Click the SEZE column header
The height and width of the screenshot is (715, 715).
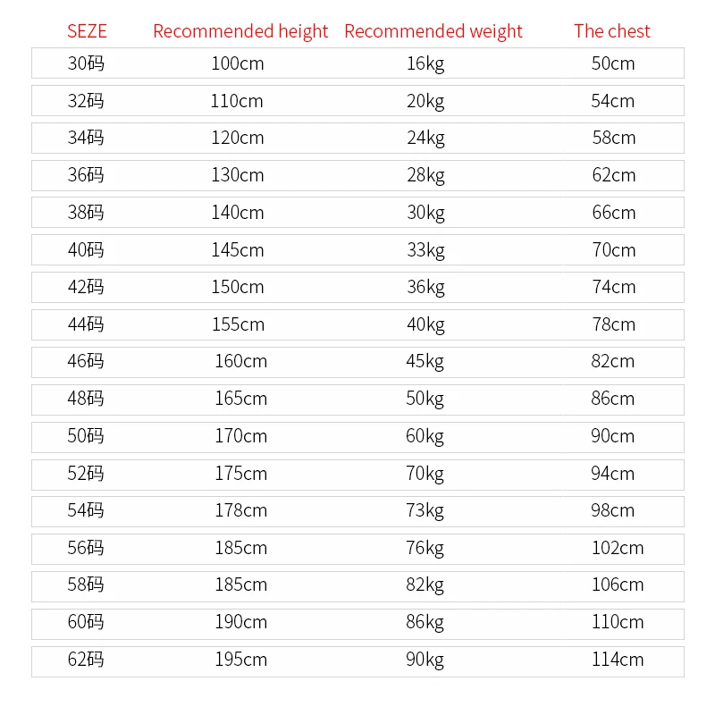coord(87,31)
